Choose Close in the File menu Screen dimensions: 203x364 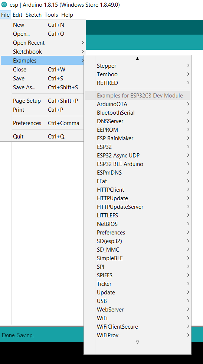point(43,69)
